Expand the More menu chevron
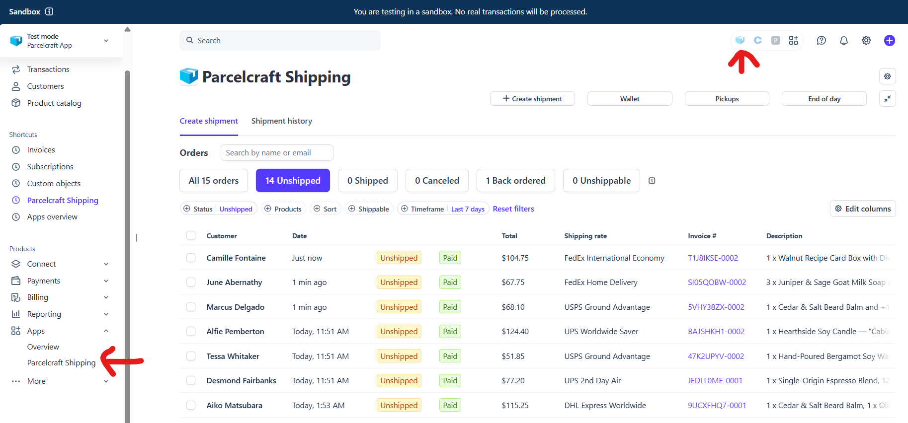 pos(106,381)
